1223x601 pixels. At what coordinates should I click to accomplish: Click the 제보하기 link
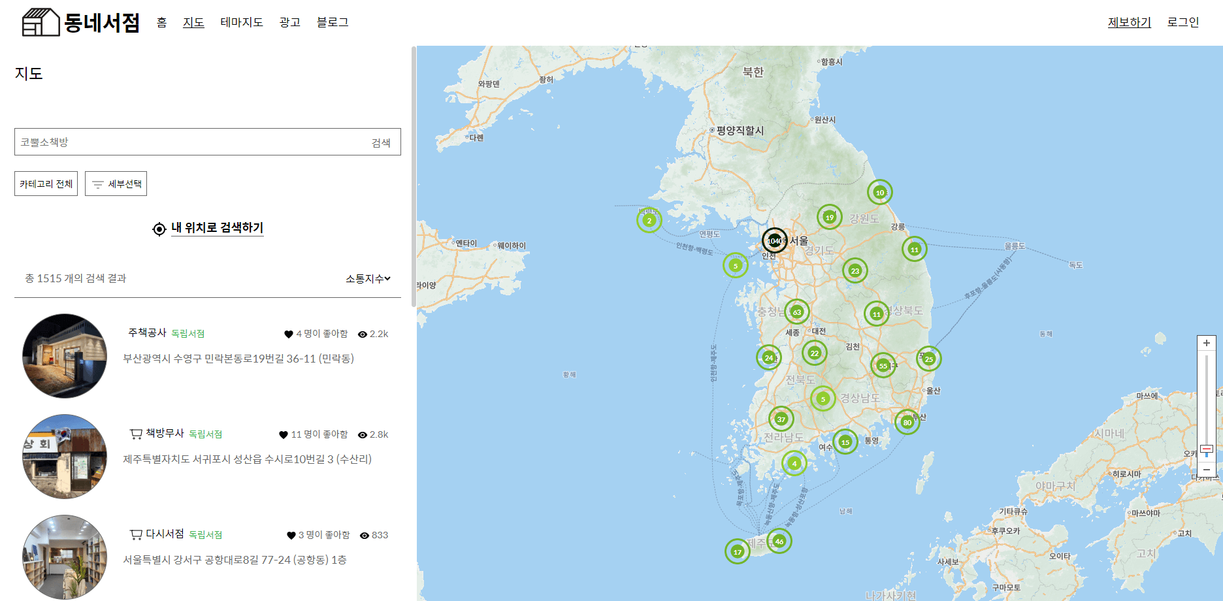(x=1128, y=22)
